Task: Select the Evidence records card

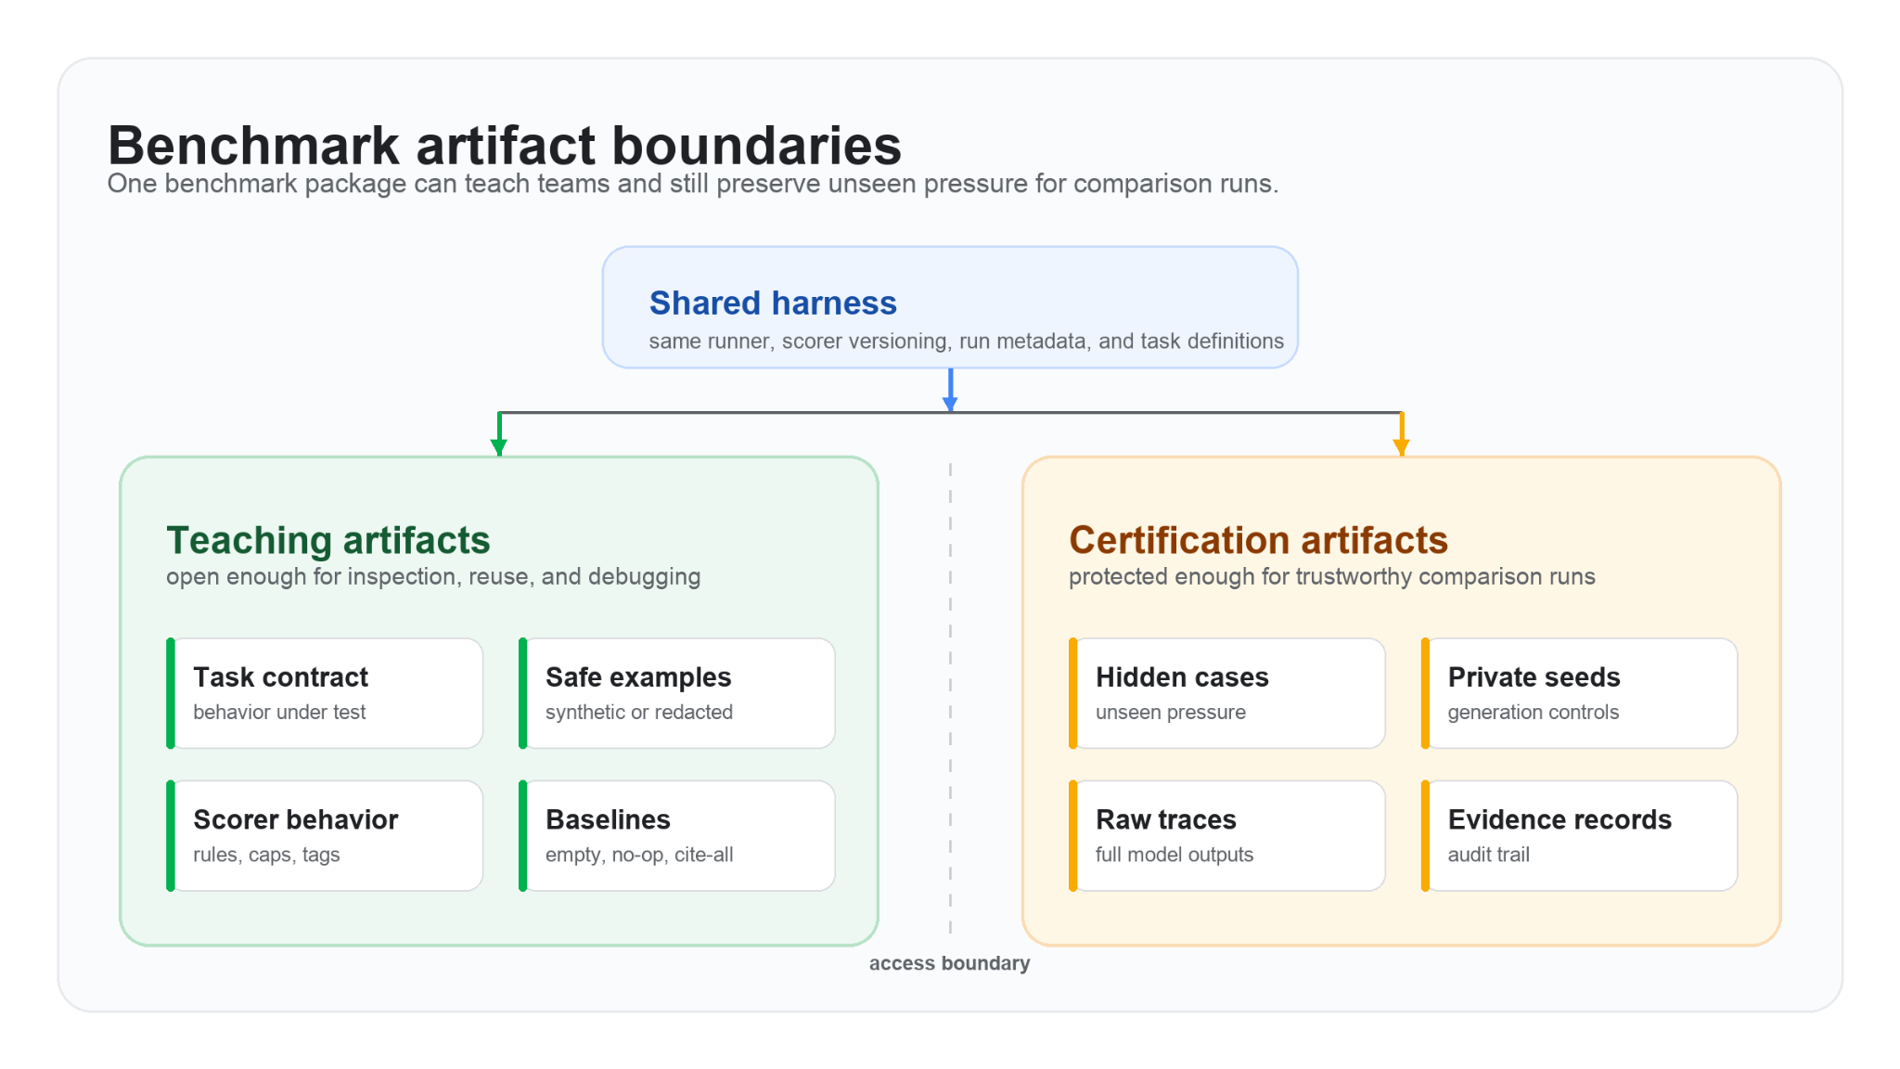Action: tap(1580, 836)
